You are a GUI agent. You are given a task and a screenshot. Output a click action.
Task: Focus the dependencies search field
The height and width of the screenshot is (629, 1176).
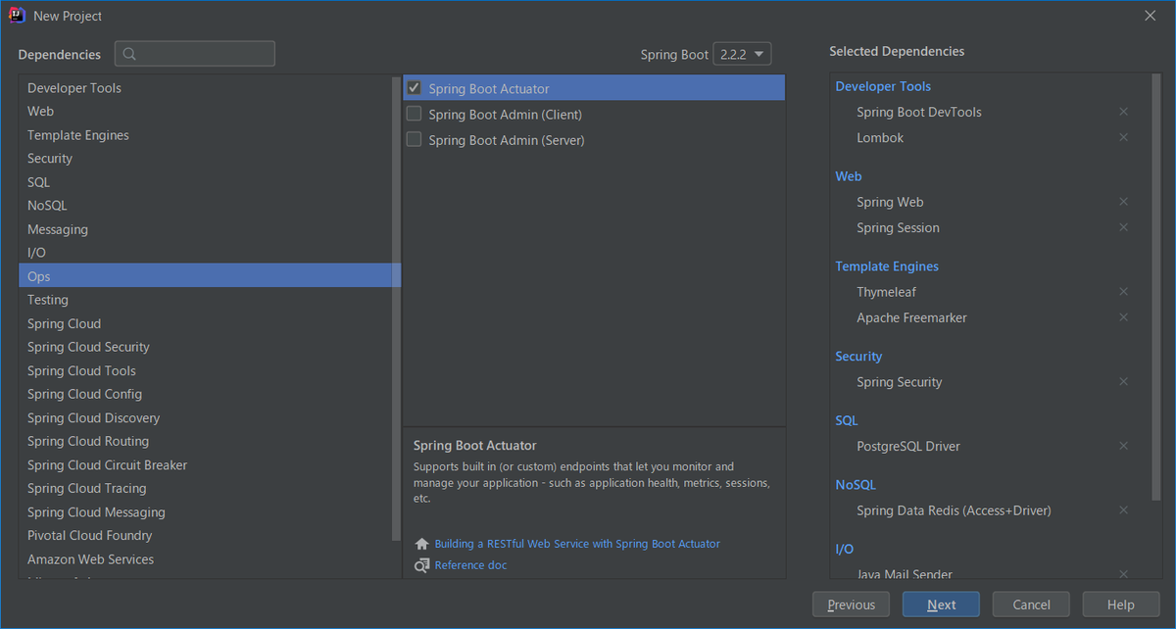(x=195, y=54)
